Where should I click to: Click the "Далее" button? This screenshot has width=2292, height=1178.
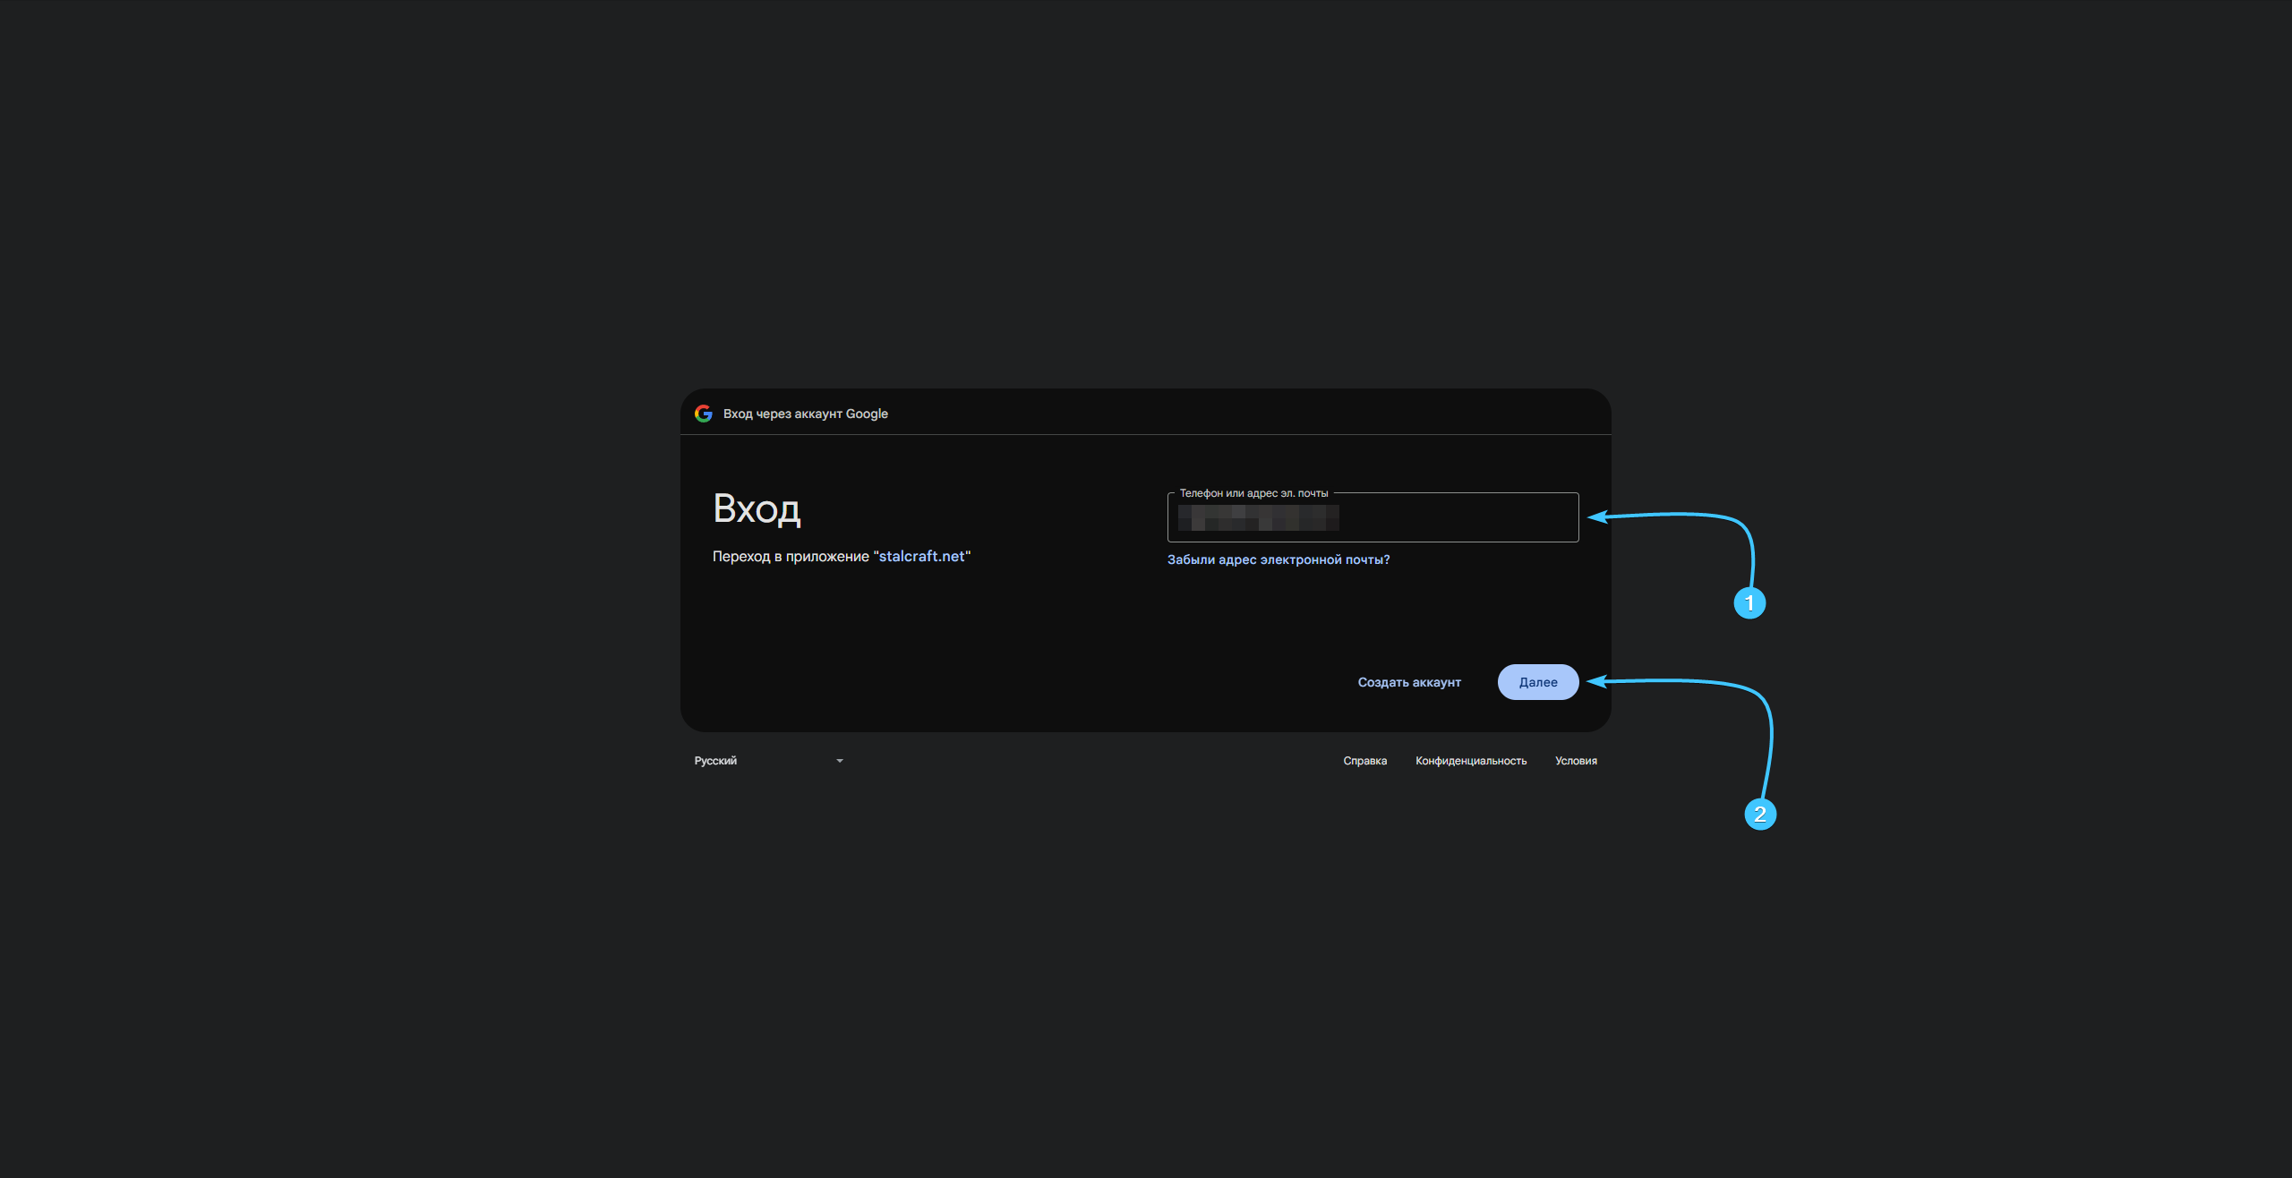pos(1538,682)
